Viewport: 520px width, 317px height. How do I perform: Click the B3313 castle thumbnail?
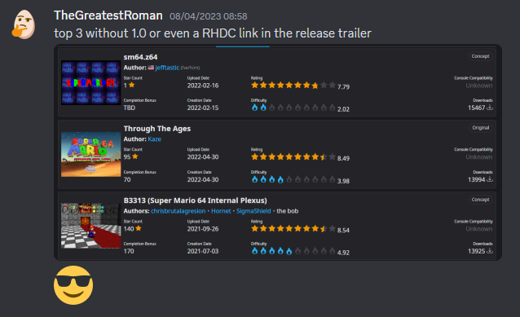pos(90,226)
